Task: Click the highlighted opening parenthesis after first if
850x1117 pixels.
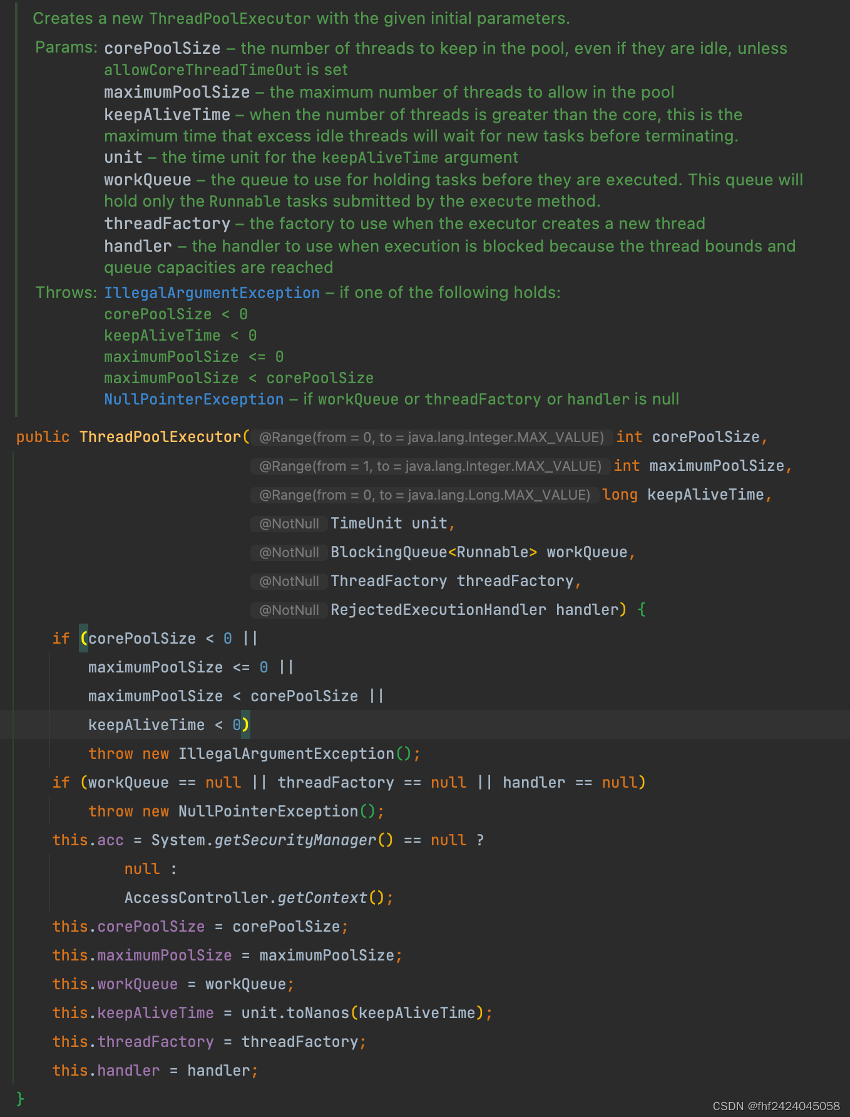Action: coord(84,639)
